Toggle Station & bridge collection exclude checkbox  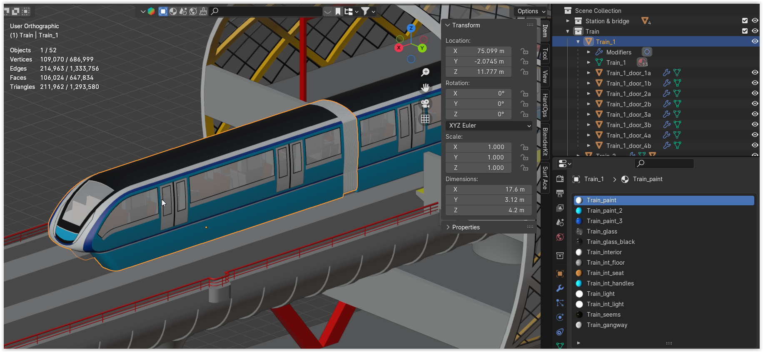745,21
